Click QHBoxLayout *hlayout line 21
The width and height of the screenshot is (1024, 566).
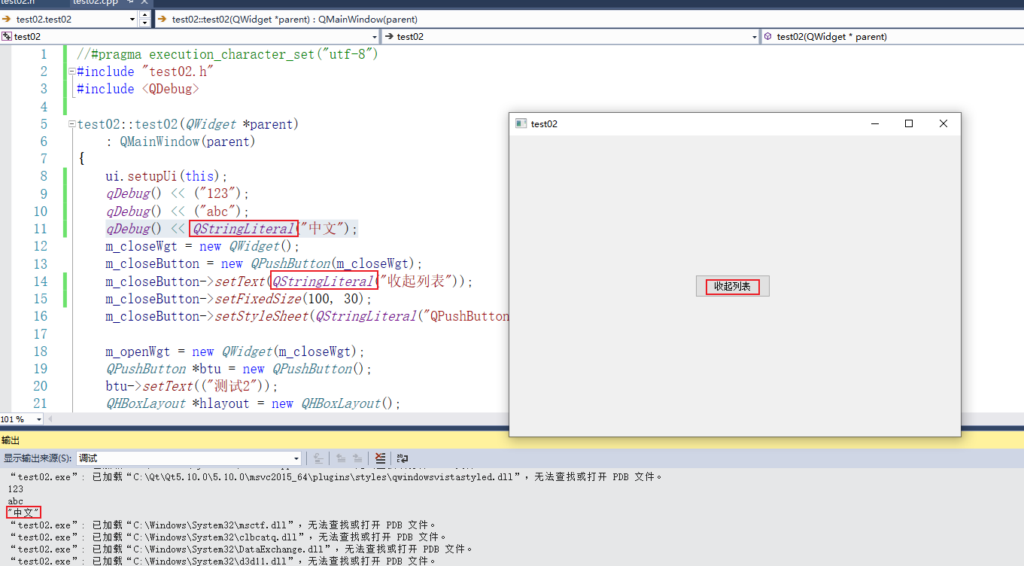pos(253,403)
